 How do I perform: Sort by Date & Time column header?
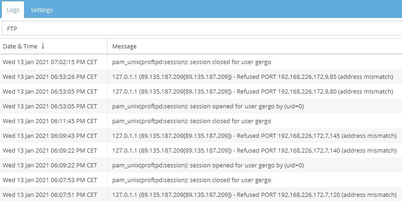(20, 47)
